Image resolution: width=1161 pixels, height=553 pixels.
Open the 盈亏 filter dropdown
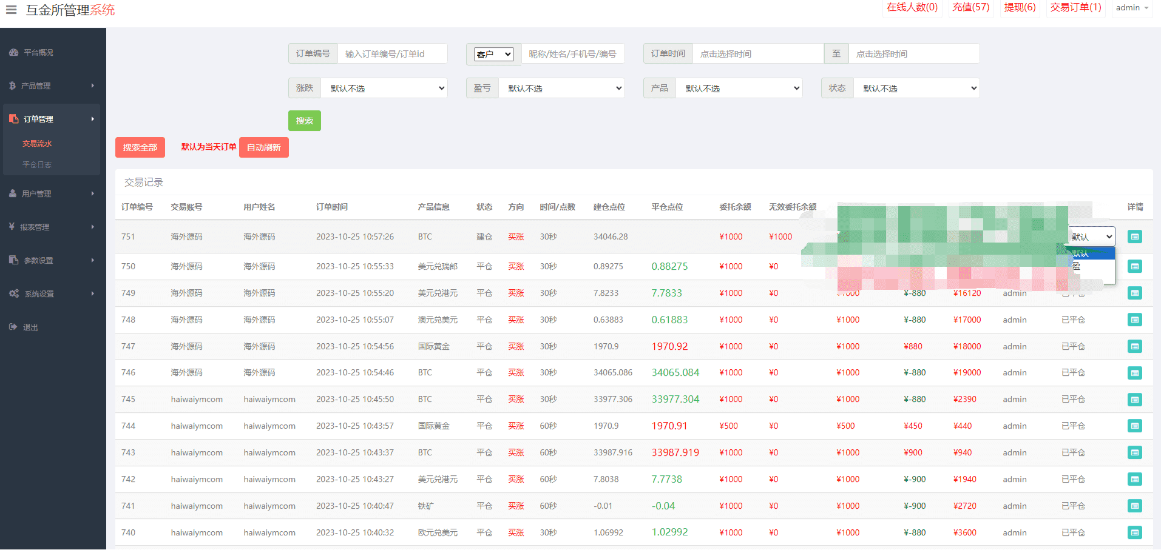click(x=562, y=88)
